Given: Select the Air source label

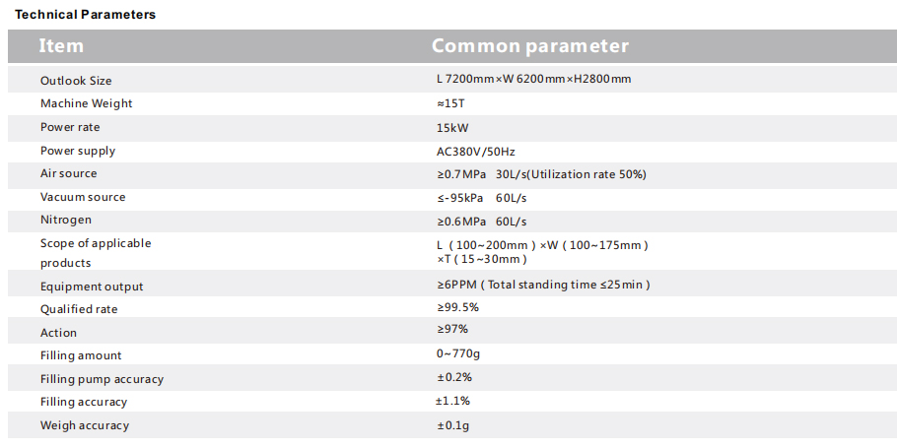Looking at the screenshot, I should 69,173.
